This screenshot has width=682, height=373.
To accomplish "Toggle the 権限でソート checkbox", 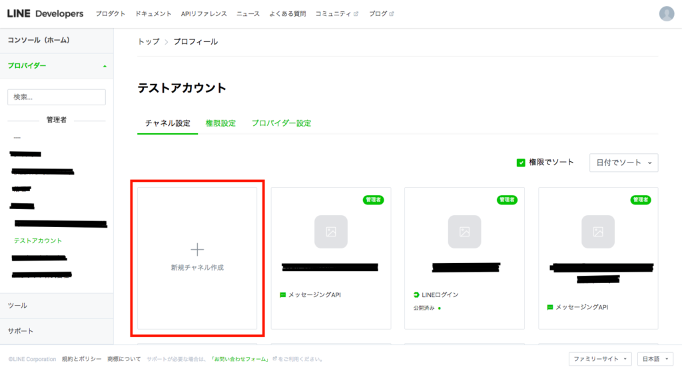I will pyautogui.click(x=521, y=163).
